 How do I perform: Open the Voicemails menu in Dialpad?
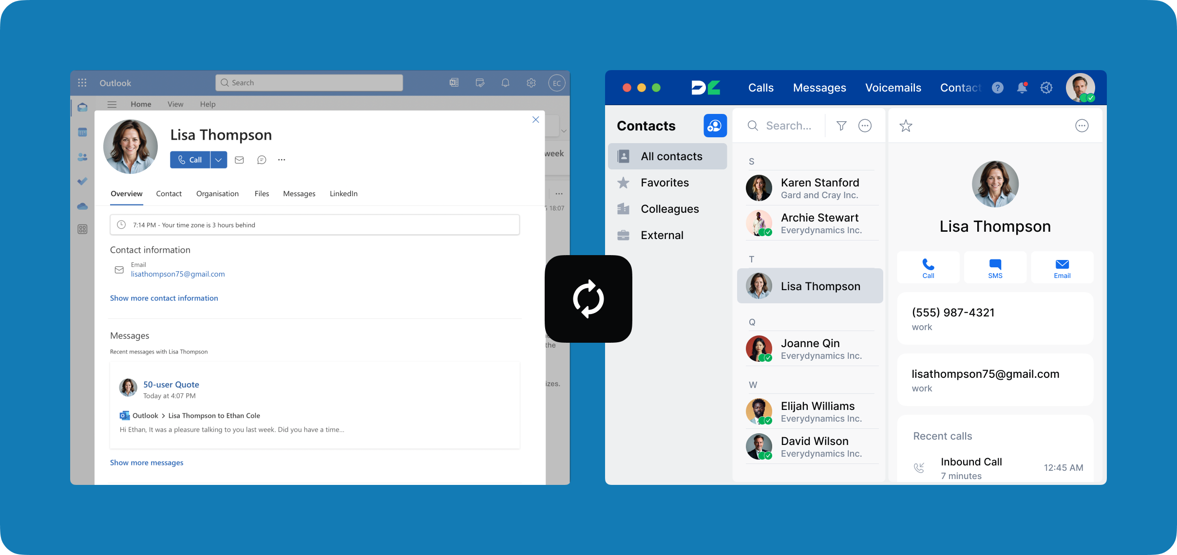pos(893,88)
